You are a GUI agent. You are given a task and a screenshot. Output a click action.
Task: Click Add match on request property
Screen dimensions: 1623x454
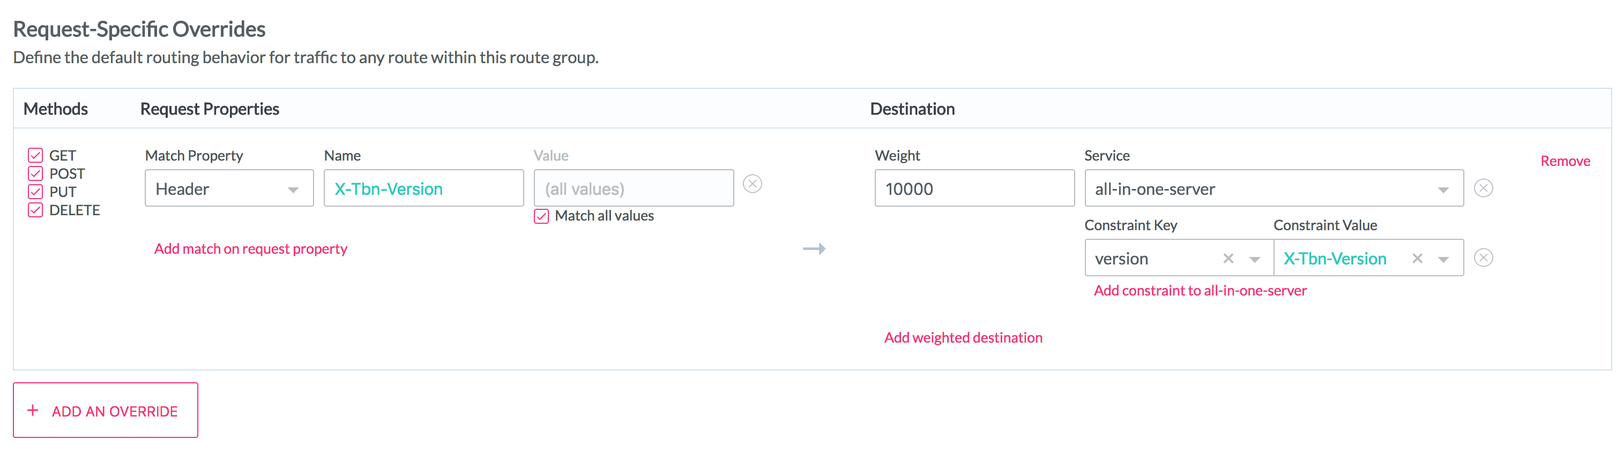[251, 249]
